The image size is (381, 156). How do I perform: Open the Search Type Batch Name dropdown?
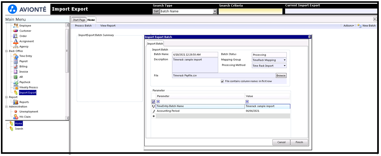click(214, 11)
